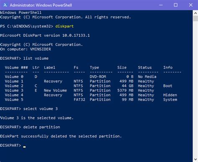Image resolution: width=198 pixels, height=162 pixels.
Task: Click the 'Info' column header
Action: [x=168, y=68]
